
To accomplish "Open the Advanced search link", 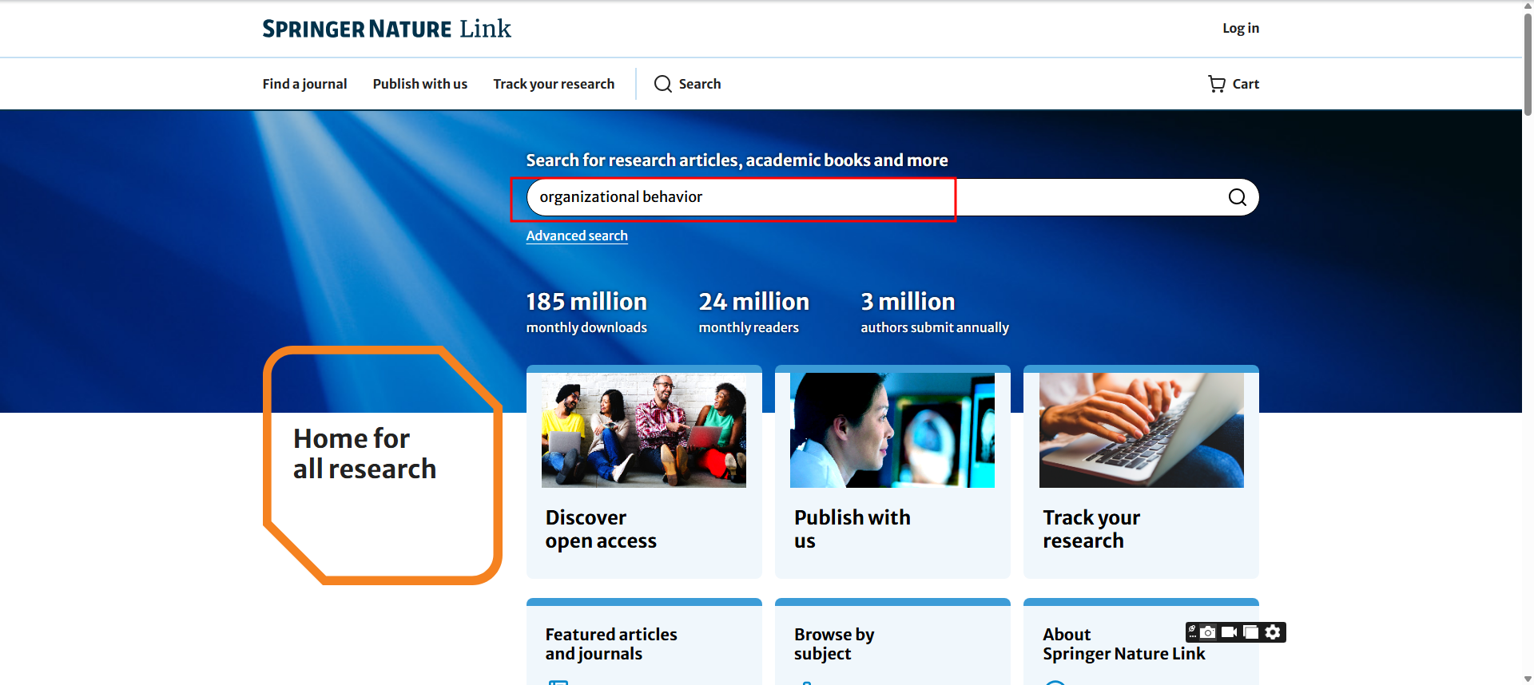I will tap(576, 236).
